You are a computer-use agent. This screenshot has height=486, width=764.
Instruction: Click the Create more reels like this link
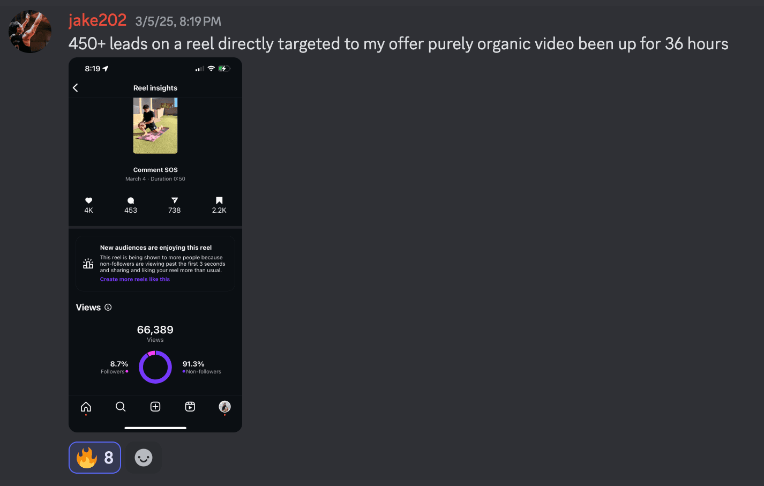click(x=135, y=279)
